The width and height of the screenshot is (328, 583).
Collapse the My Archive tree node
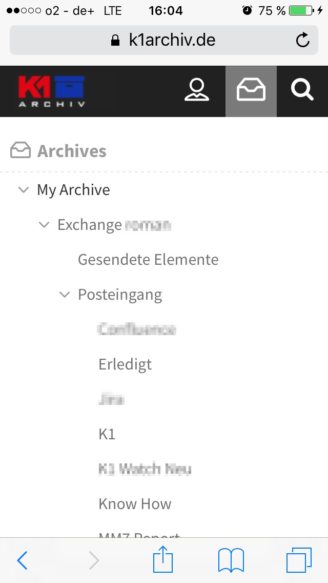coord(24,190)
